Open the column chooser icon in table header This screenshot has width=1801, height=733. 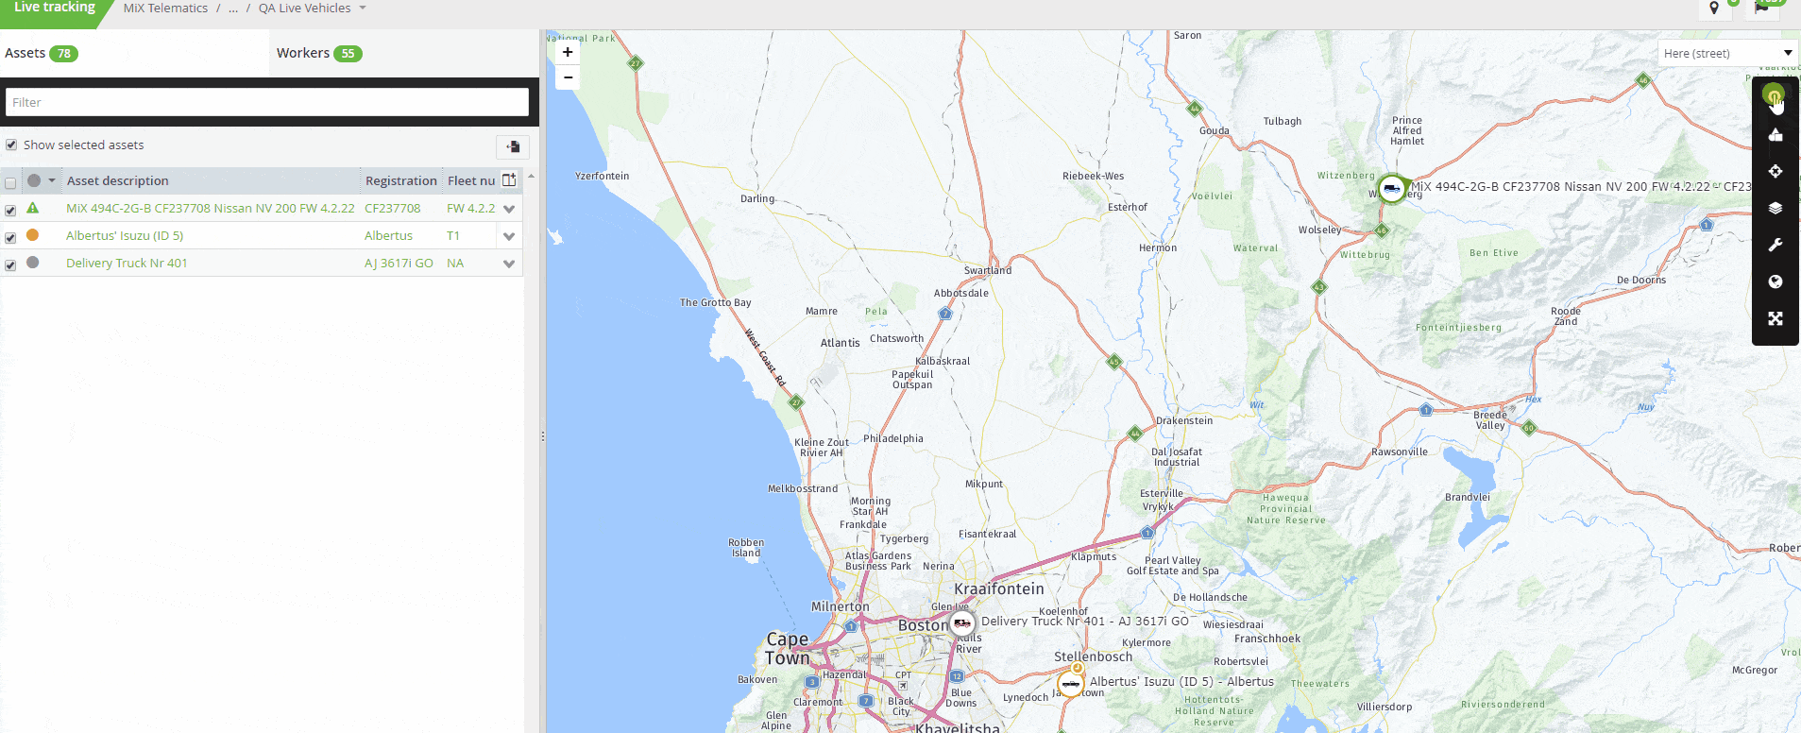click(509, 179)
